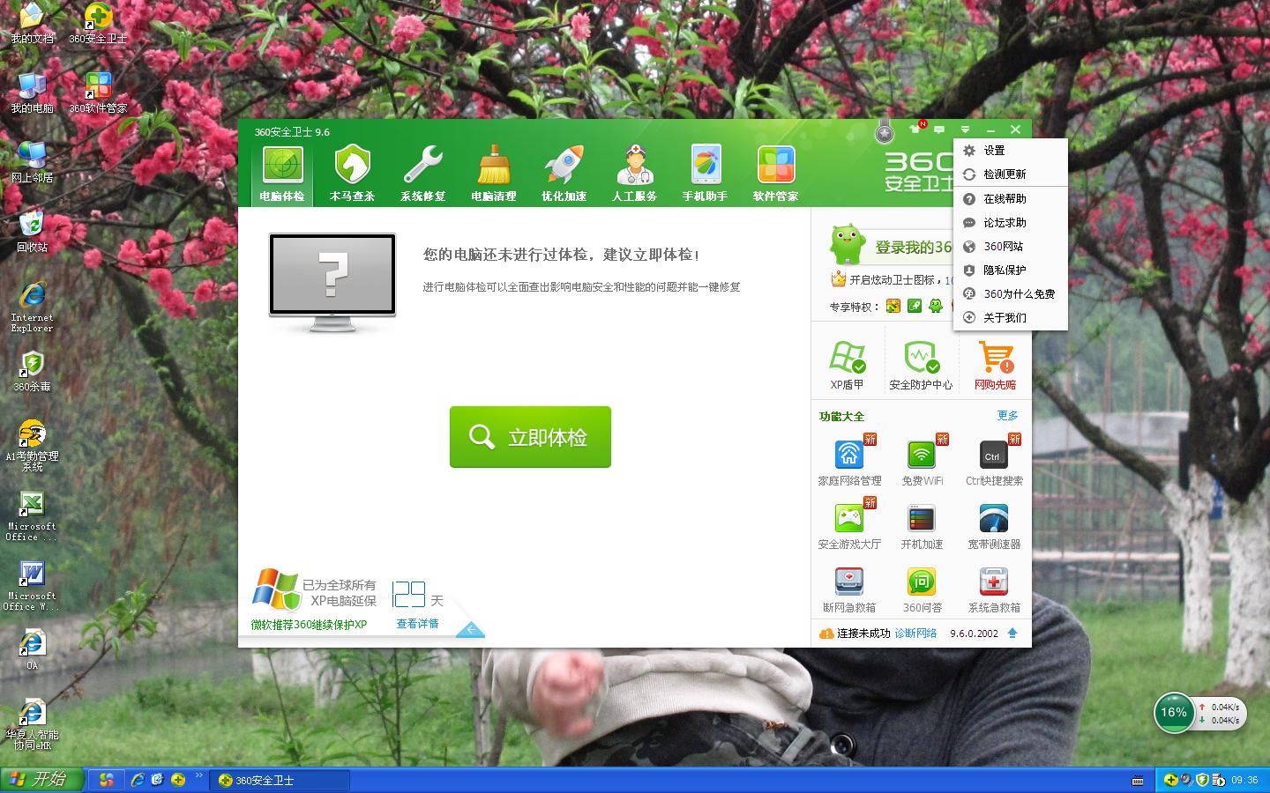
Task: Click the 360 floating memory ball 16%
Action: coord(1174,712)
